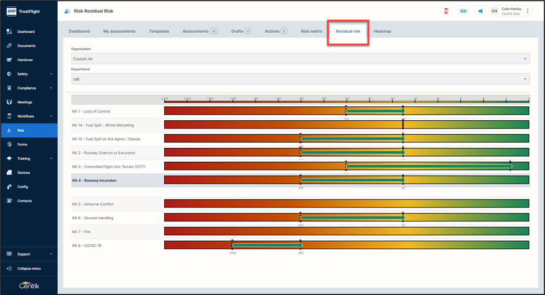This screenshot has height=295, width=545.
Task: Expand the Safety sidebar submenu
Action: [x=50, y=74]
